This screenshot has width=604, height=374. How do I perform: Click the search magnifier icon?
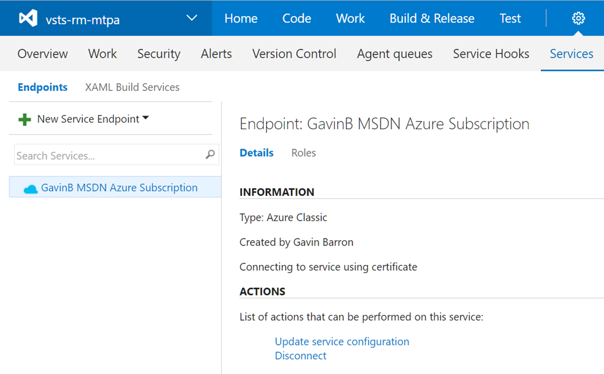coord(210,155)
